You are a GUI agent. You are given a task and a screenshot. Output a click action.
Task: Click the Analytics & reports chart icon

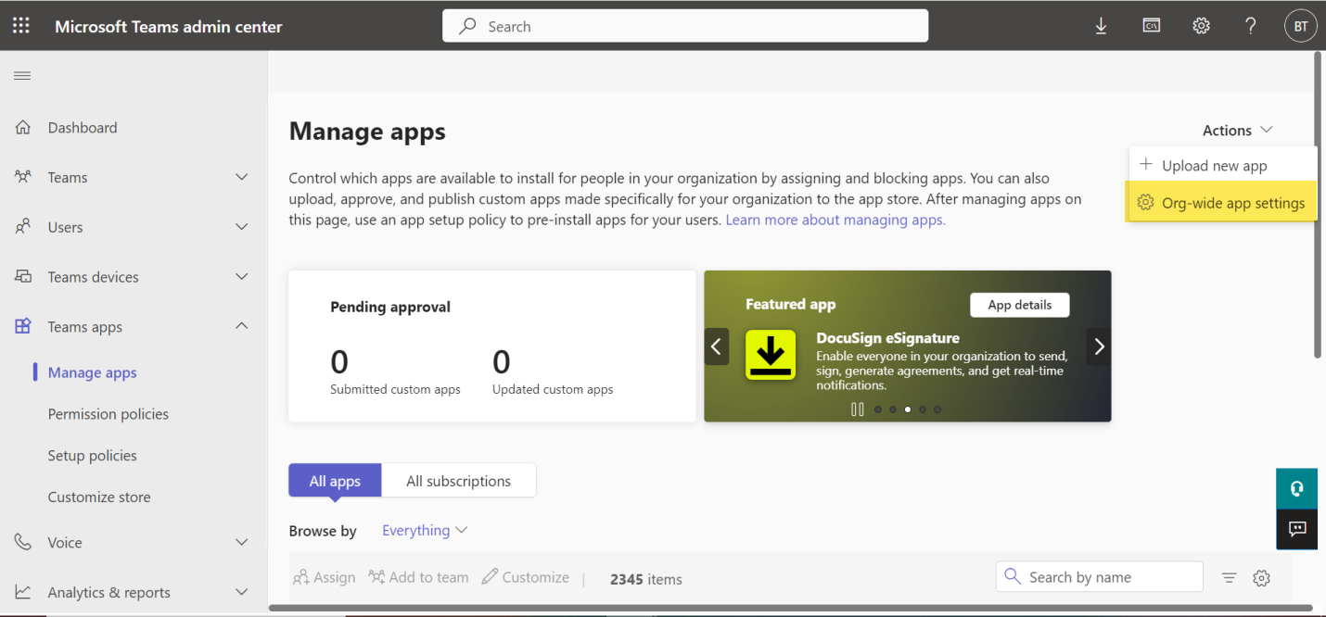[23, 592]
